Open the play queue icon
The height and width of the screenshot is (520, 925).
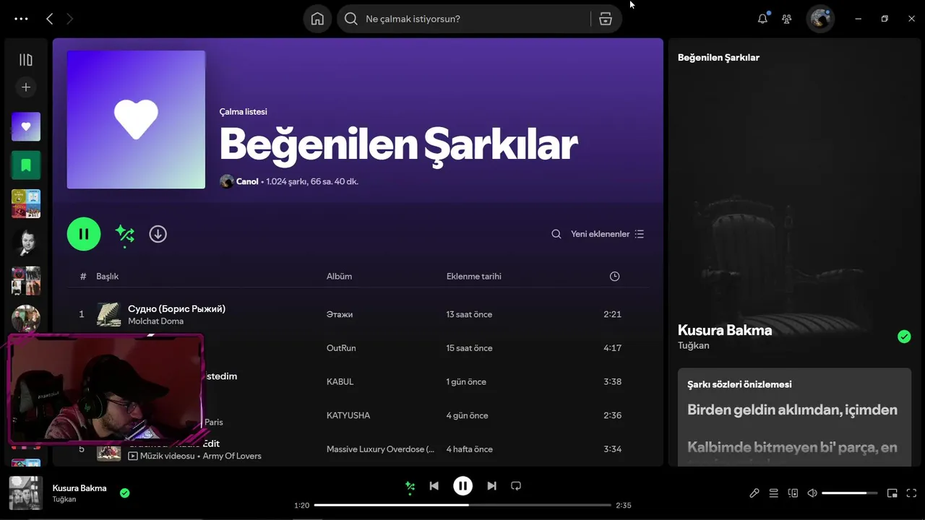[774, 493]
